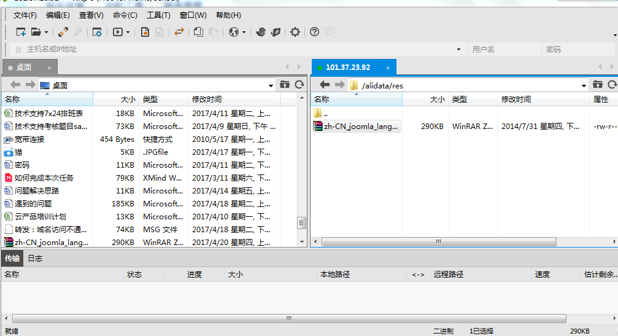Viewport: 618px width, 336px height.
Task: Open the 工具(T) menu
Action: coord(158,15)
